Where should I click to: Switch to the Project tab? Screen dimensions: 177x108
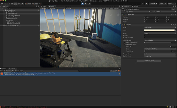[3, 69]
